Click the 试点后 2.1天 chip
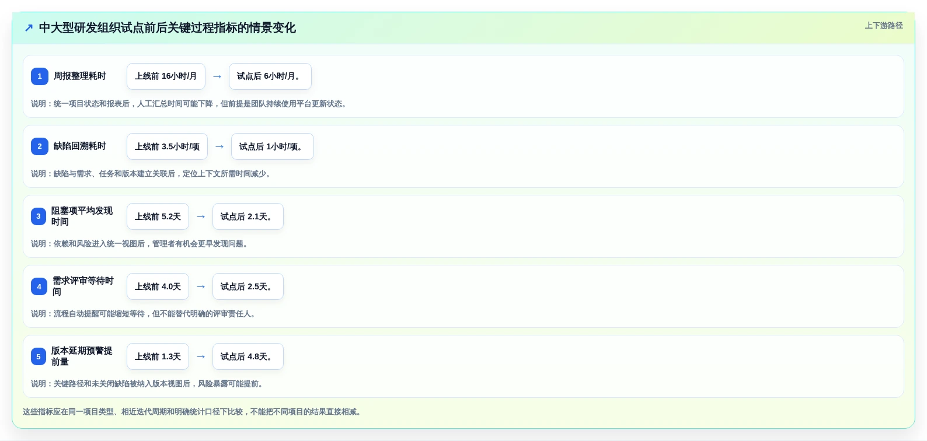 pos(248,216)
